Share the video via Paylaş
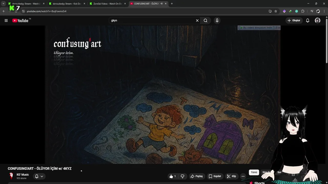 pos(197,176)
